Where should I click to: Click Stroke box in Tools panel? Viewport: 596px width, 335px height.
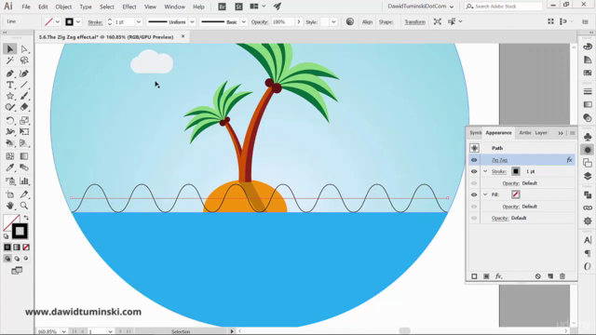20,231
